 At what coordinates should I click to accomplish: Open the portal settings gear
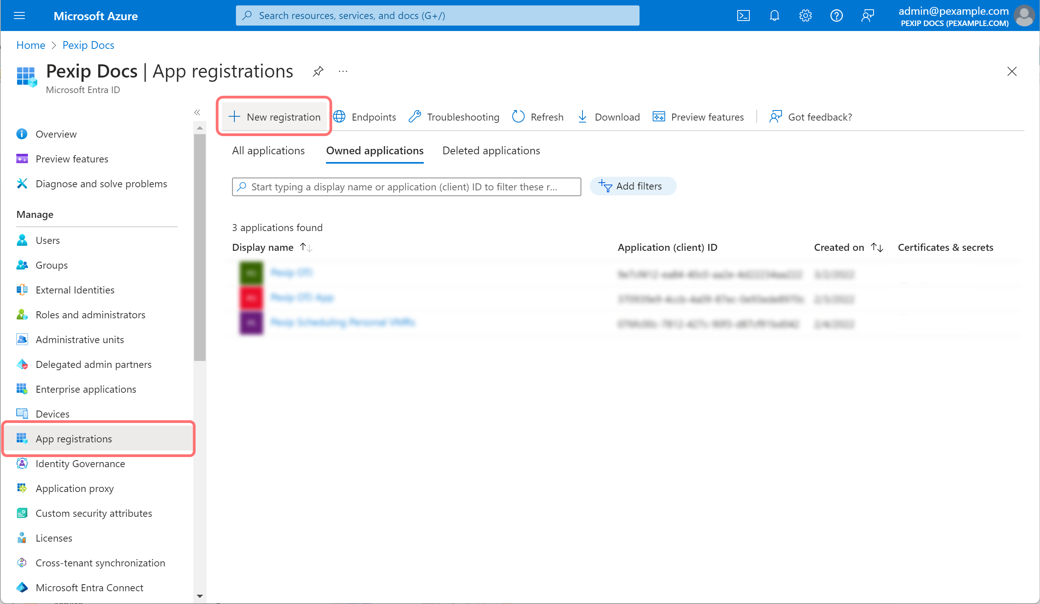point(805,16)
